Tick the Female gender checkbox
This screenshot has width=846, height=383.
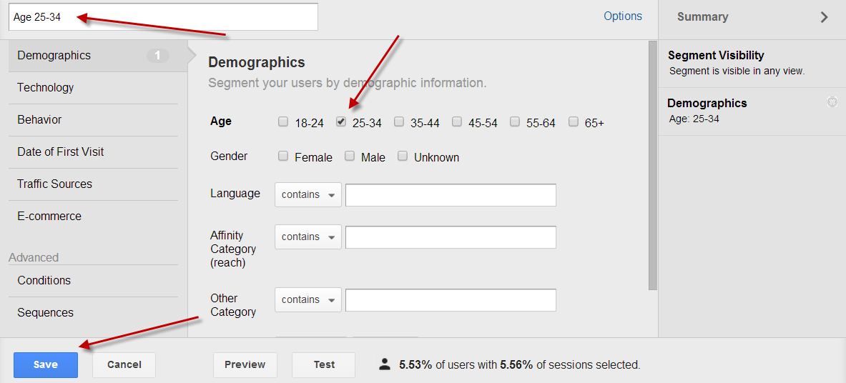click(x=283, y=156)
